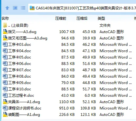Click compressed size 6.0 KB
The image size is (136, 121).
click(x=90, y=96)
